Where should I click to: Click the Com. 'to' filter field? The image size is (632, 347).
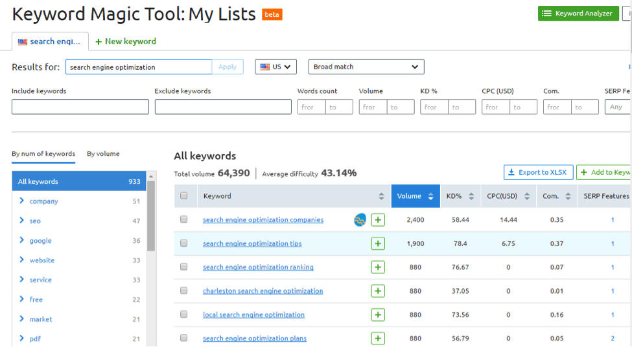pos(585,107)
